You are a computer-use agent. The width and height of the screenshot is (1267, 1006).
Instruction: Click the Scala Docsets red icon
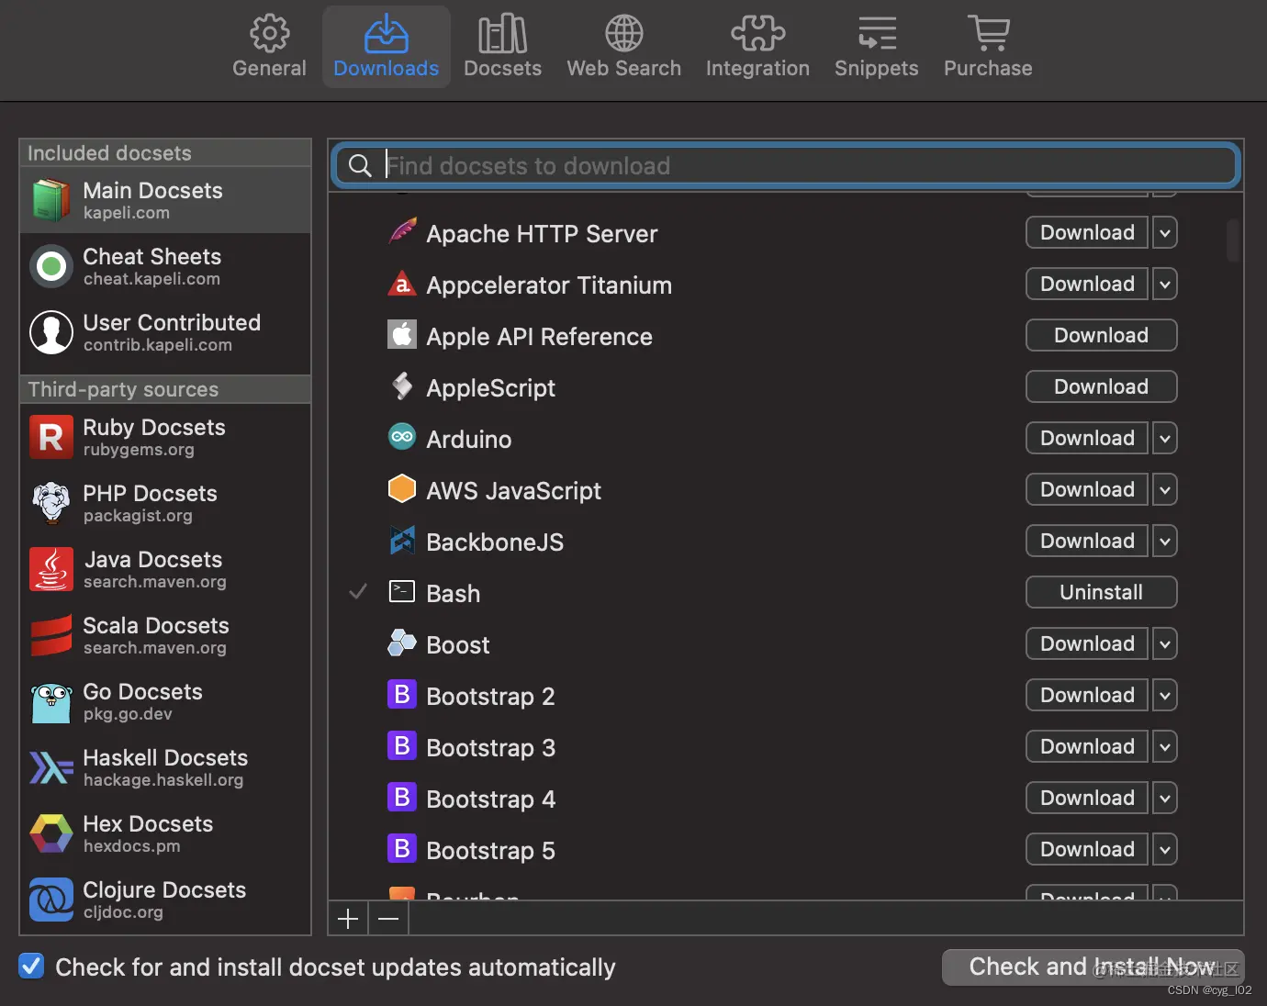[x=51, y=635]
